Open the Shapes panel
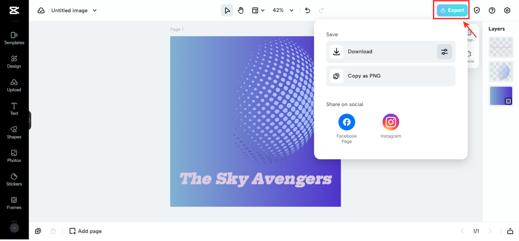 14,132
